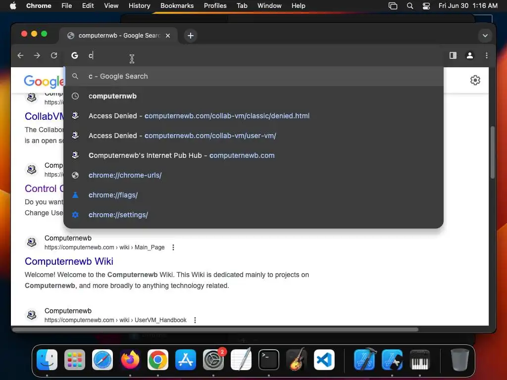This screenshot has height=380, width=507.
Task: Click the Google logo on page
Action: click(44, 81)
